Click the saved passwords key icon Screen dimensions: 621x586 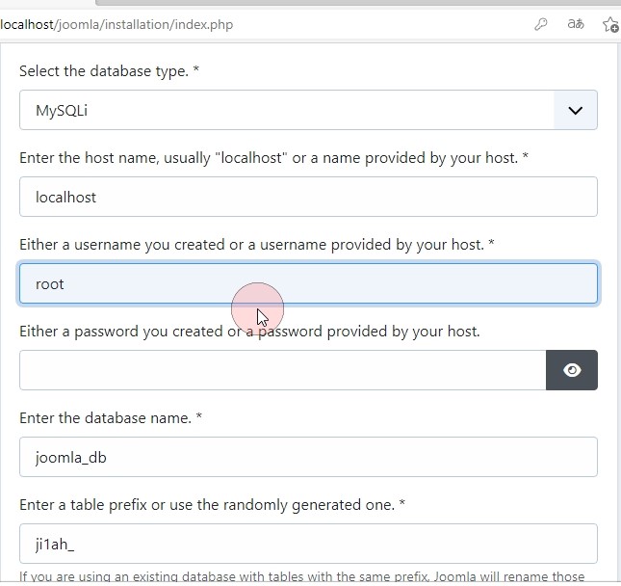tap(541, 24)
